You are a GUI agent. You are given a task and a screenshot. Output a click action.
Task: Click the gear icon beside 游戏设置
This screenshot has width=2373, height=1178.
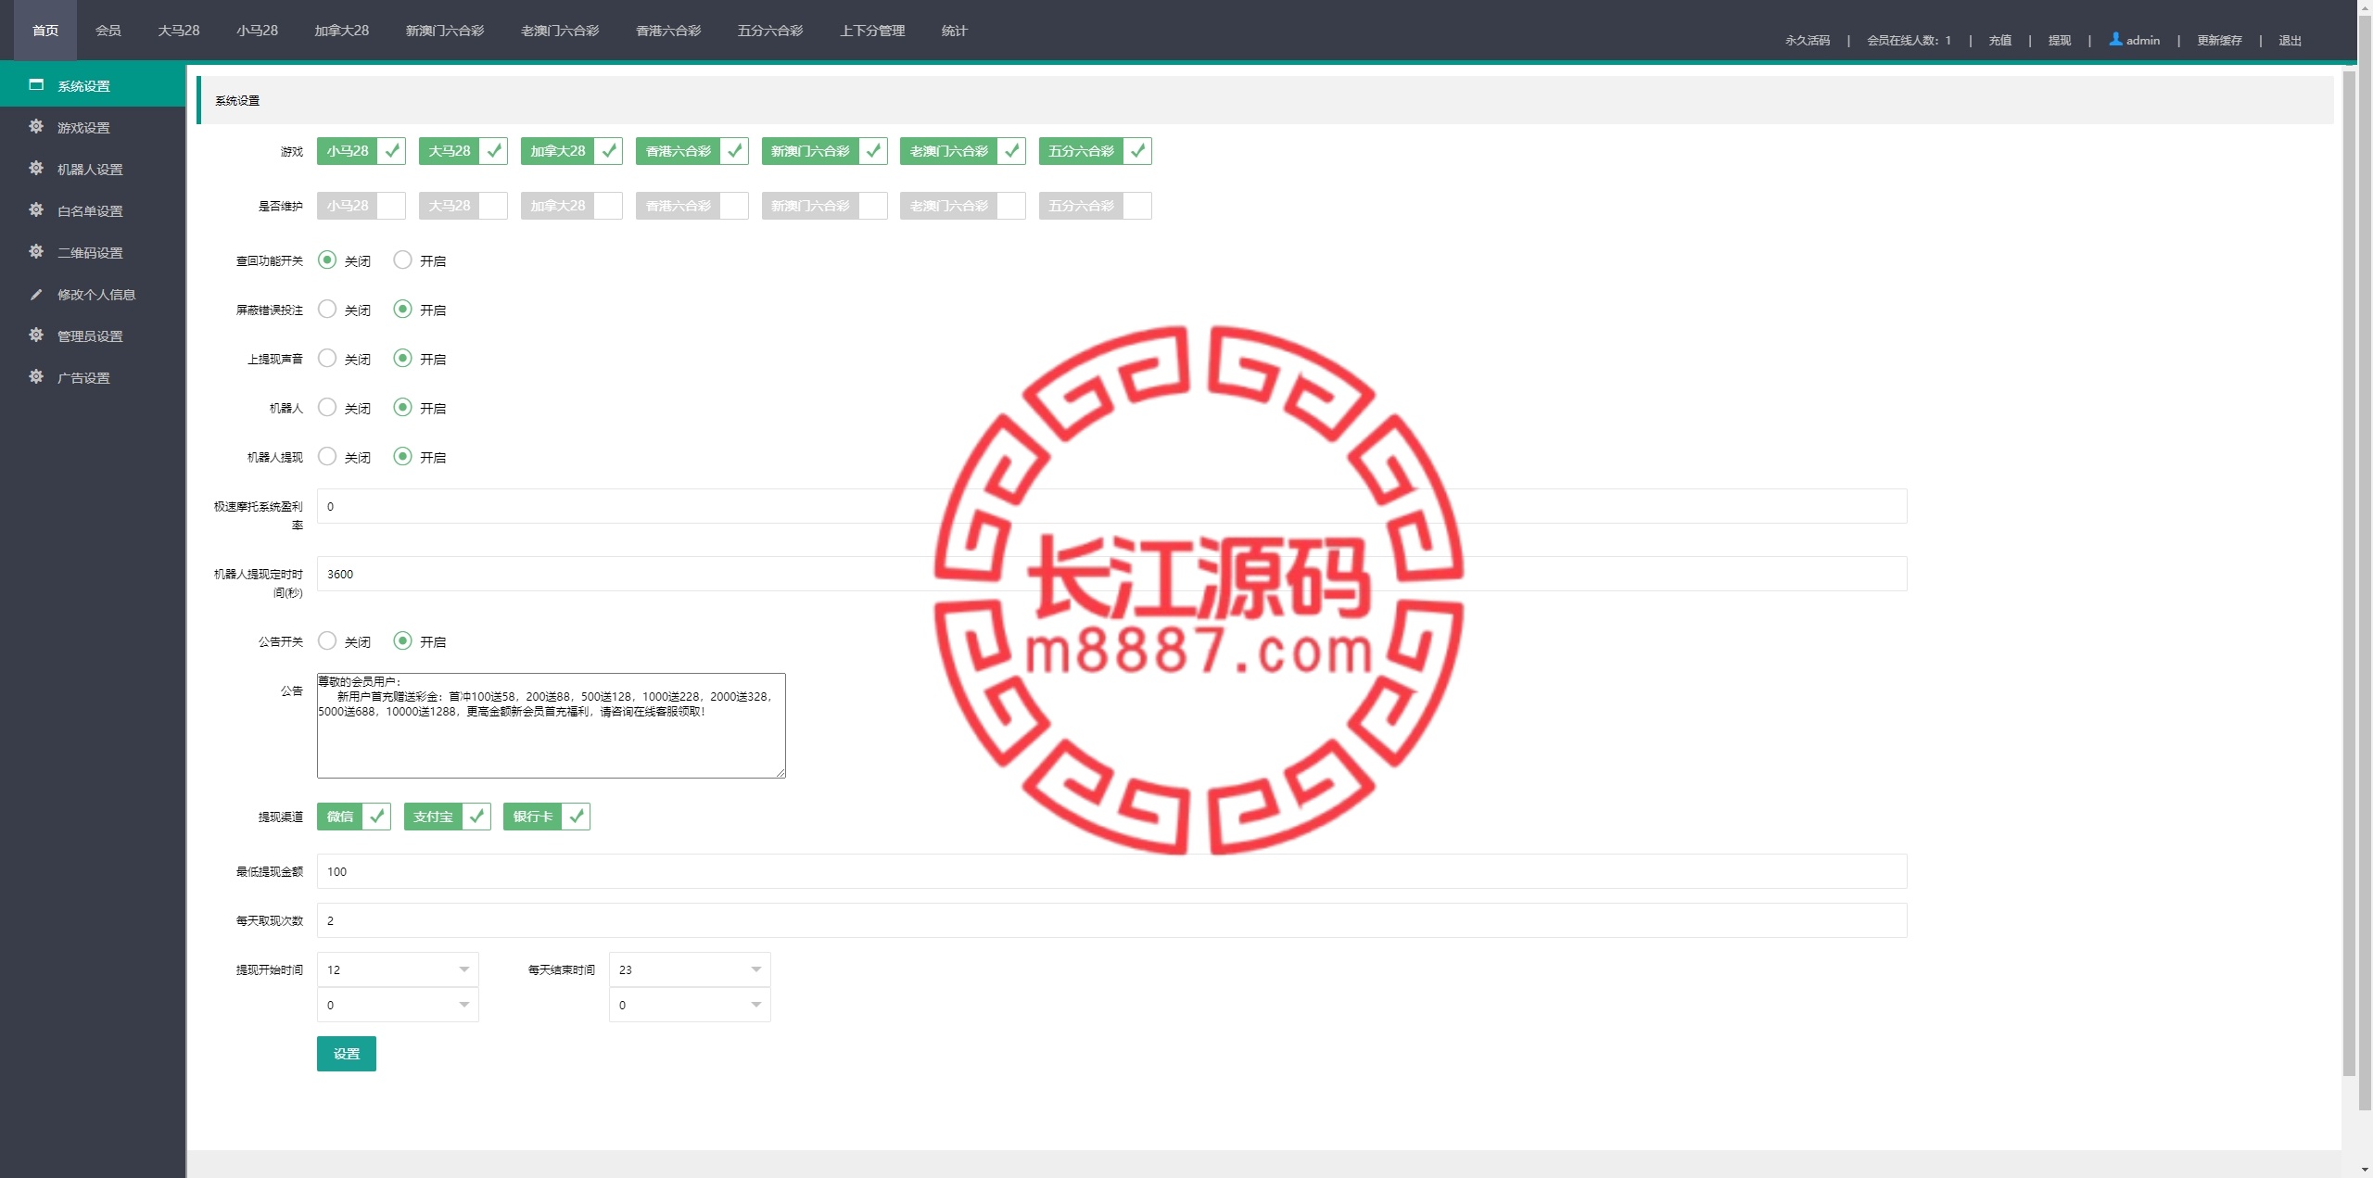36,127
